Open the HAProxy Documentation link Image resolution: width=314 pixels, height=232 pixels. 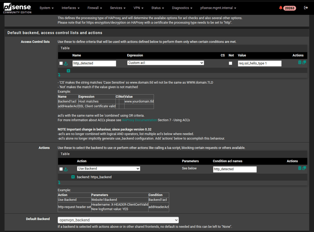[x=139, y=120]
